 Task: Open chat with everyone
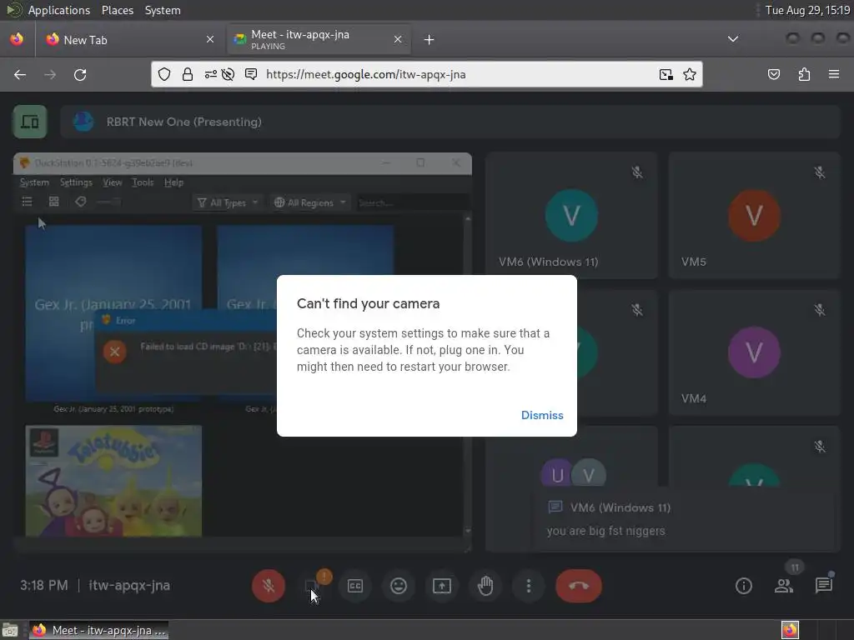point(823,586)
